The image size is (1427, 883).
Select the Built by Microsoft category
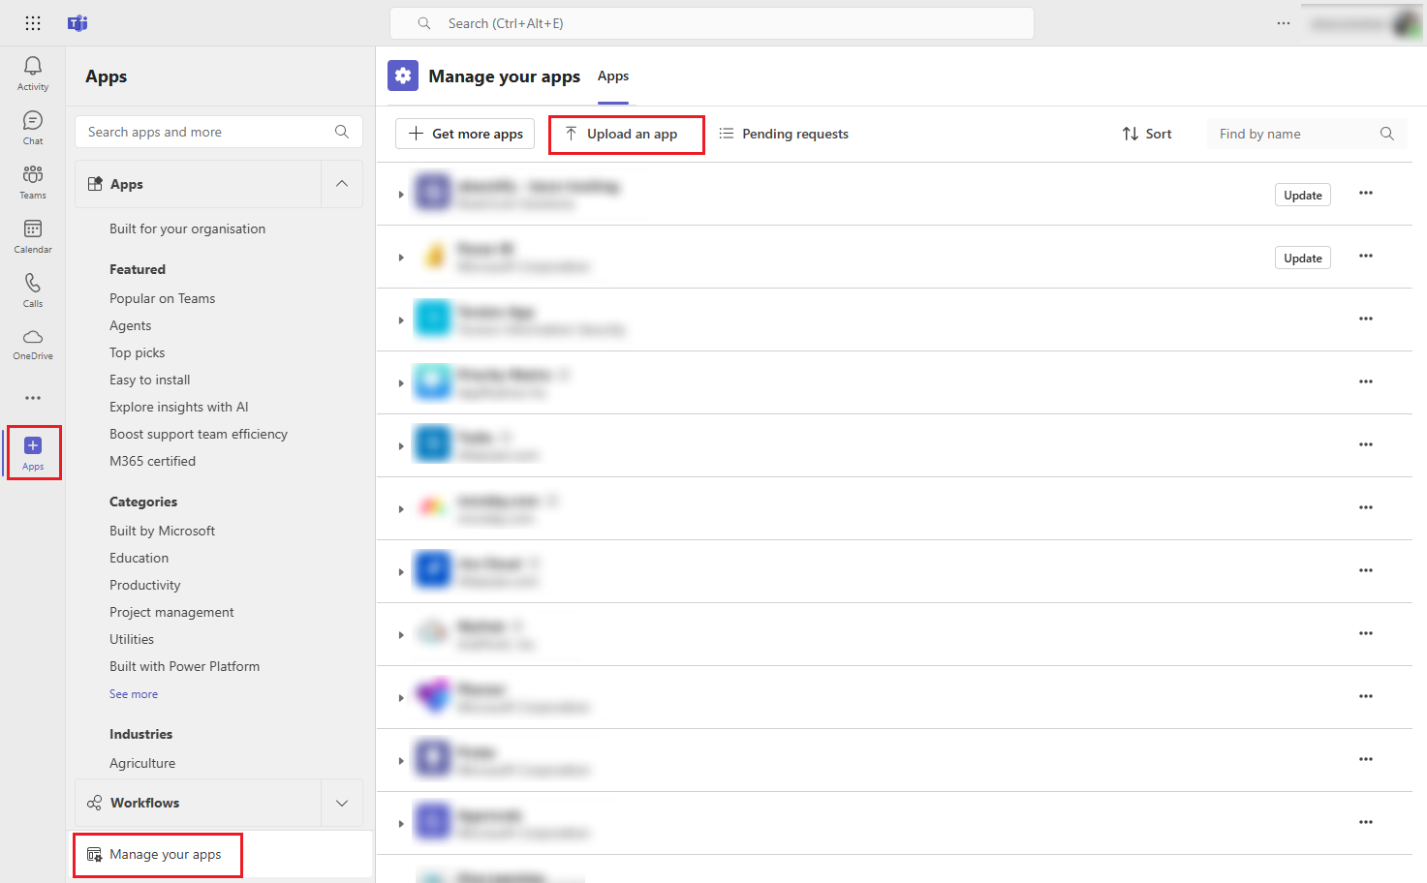pos(162,530)
